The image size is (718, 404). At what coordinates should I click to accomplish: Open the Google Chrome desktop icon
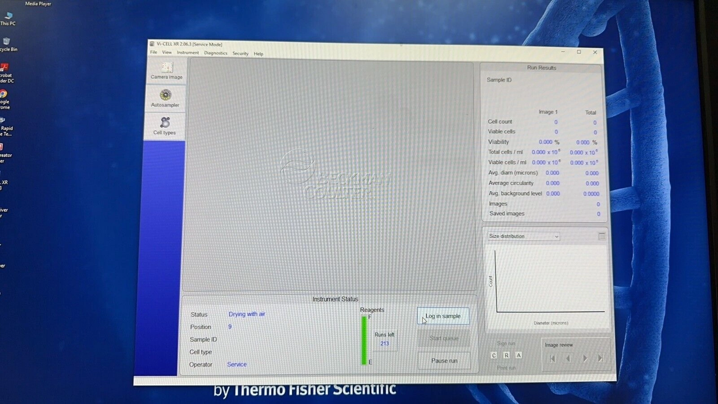4,100
